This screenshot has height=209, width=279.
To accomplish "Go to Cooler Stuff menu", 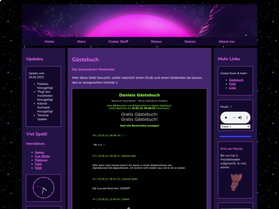I will tap(118, 42).
